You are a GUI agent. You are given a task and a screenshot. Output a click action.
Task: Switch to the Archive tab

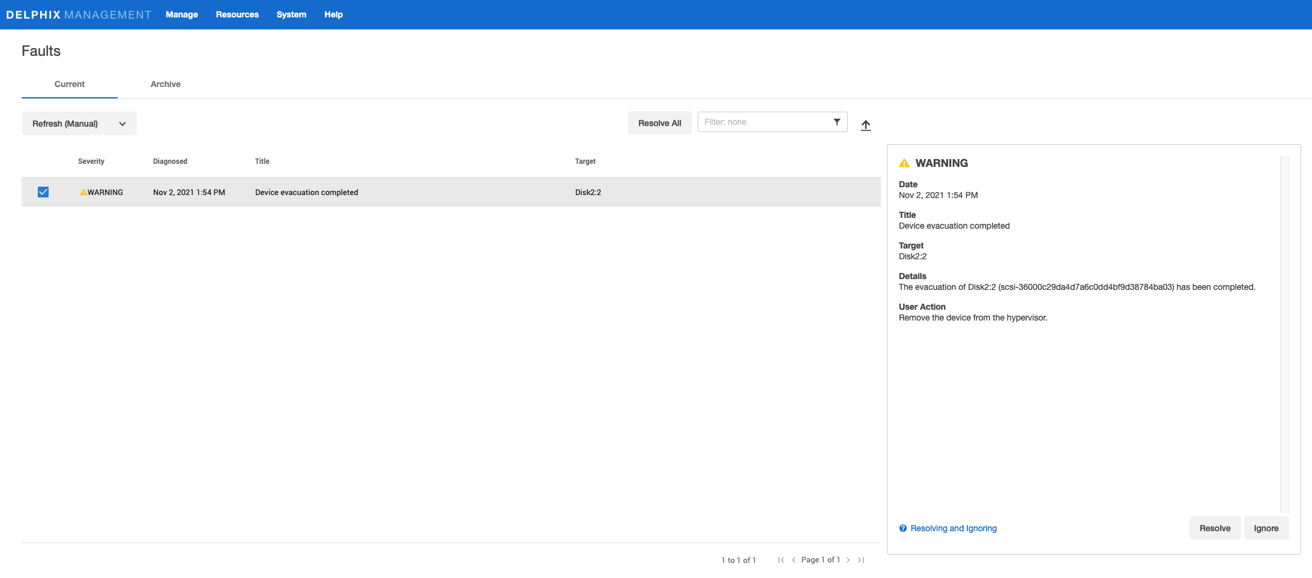tap(165, 84)
